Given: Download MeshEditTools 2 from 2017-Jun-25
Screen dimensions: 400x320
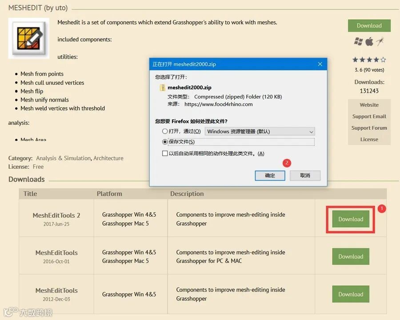Looking at the screenshot, I should pyautogui.click(x=351, y=219).
